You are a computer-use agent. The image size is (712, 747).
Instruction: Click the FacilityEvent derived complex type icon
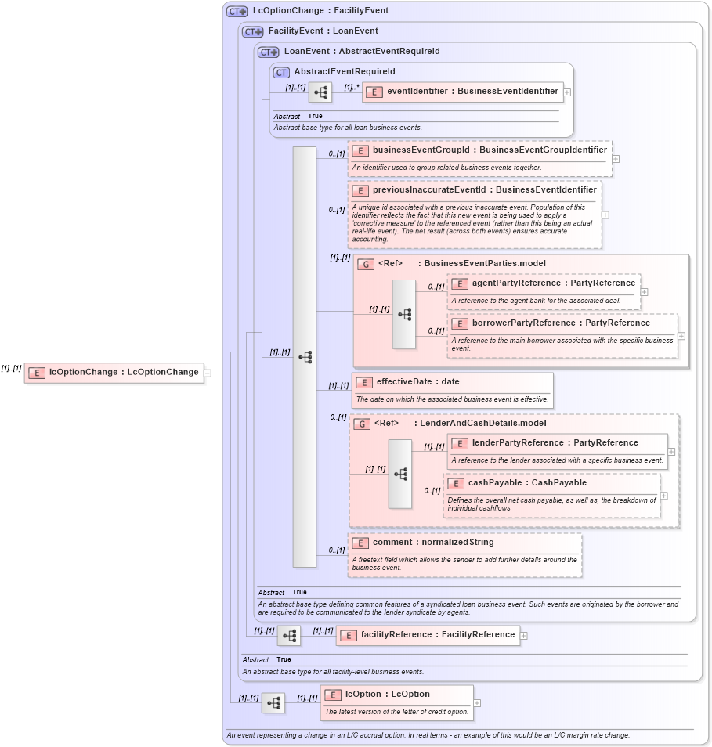pos(251,31)
